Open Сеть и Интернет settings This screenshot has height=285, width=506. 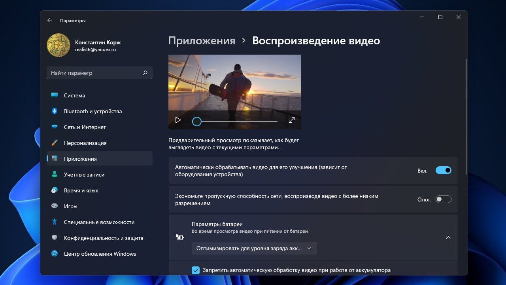pyautogui.click(x=100, y=127)
